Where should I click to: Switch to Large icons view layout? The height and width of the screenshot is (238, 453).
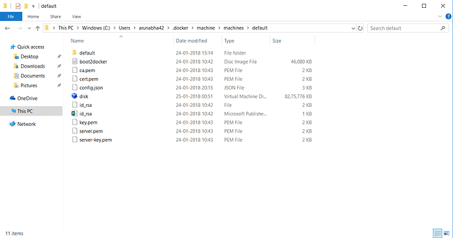446,233
